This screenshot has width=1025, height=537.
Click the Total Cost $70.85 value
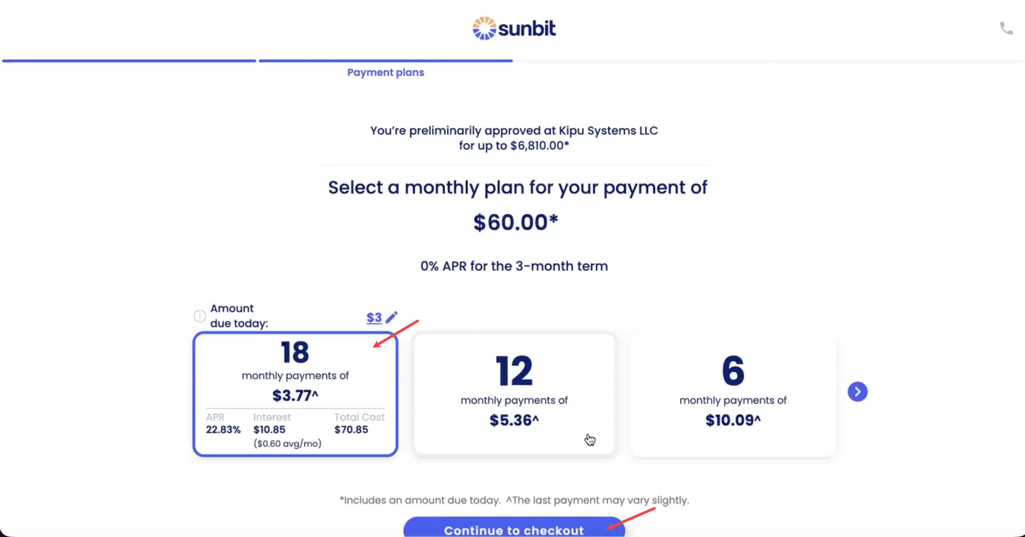pyautogui.click(x=351, y=430)
